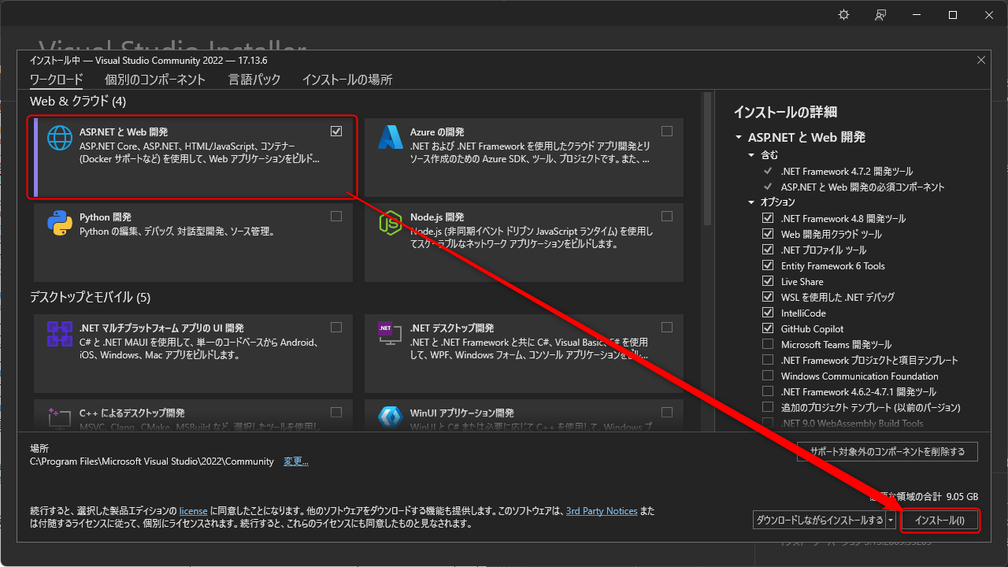Disable the Live Share optional component
Viewport: 1008px width, 567px height.
tap(768, 281)
